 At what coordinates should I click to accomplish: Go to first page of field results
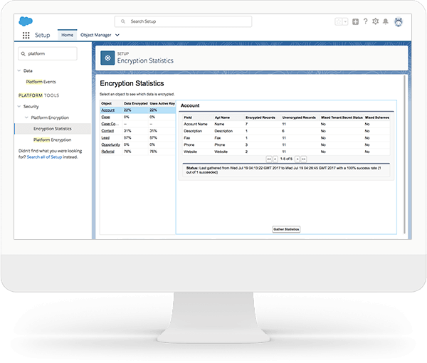click(269, 159)
